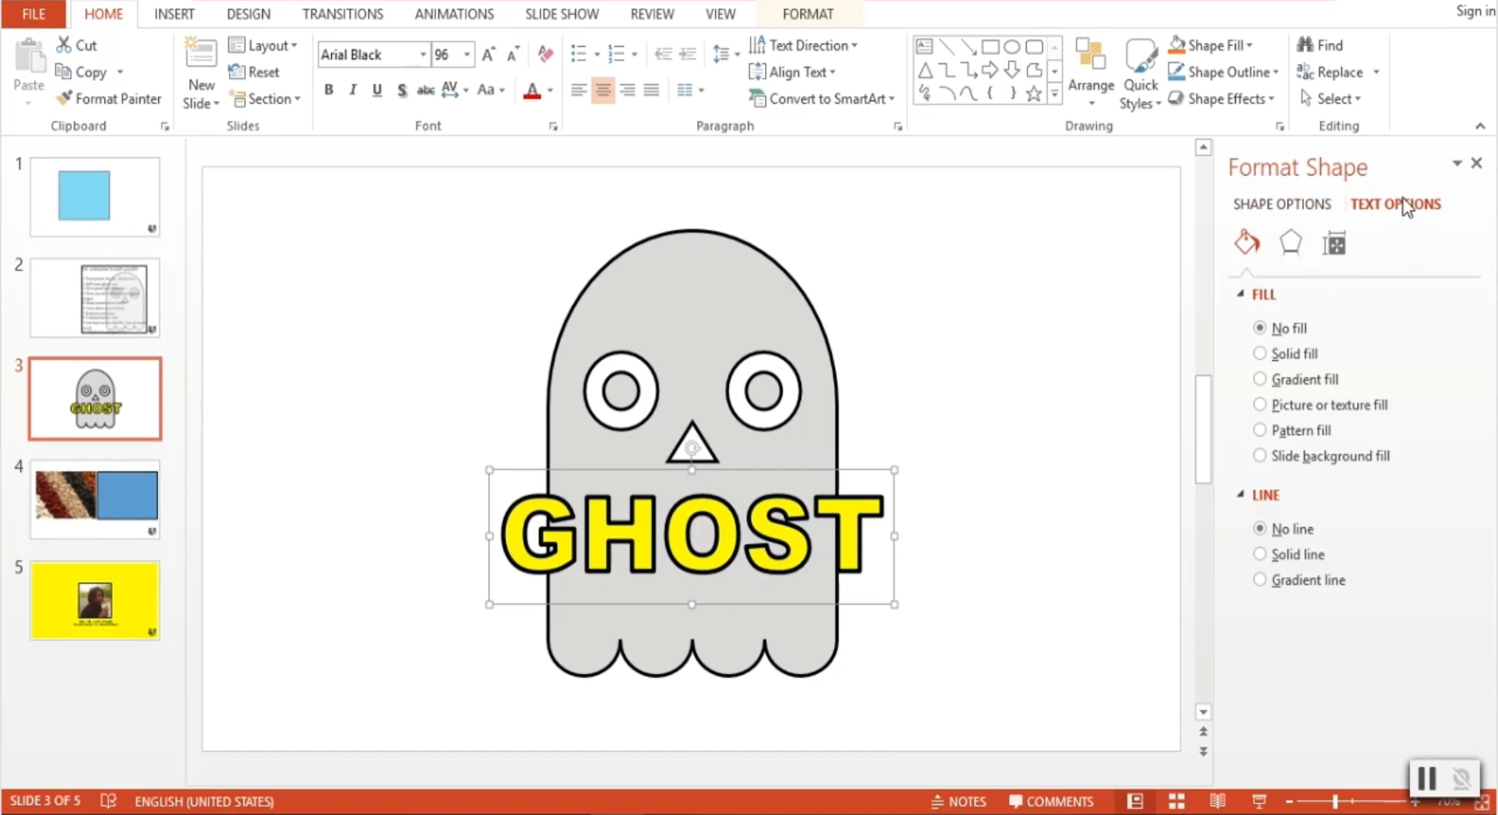Switch to SHAPE OPTIONS tab
The height and width of the screenshot is (815, 1498).
pos(1282,204)
